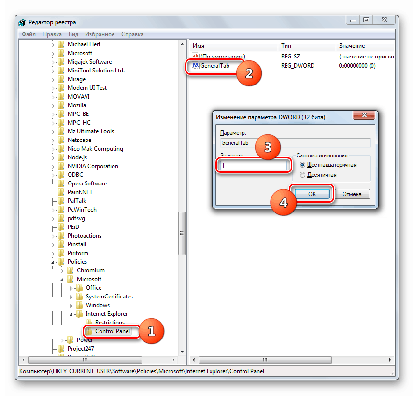Select the Modern UI Test key

pyautogui.click(x=87, y=88)
